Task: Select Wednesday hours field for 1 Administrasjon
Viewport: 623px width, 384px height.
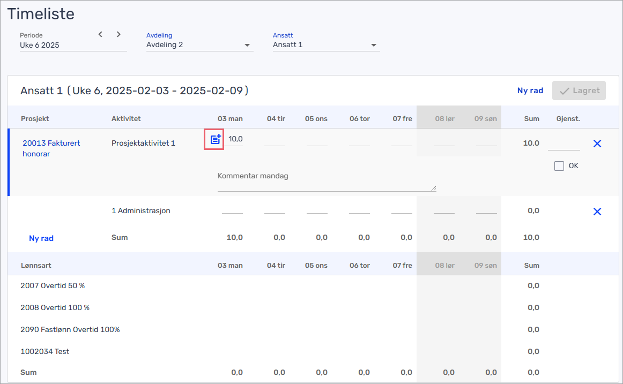Action: pyautogui.click(x=317, y=208)
